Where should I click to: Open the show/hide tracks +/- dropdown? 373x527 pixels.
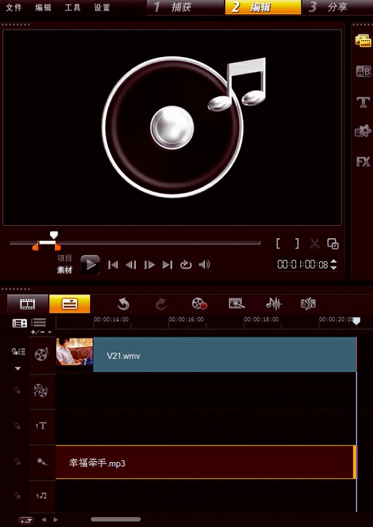pos(42,332)
